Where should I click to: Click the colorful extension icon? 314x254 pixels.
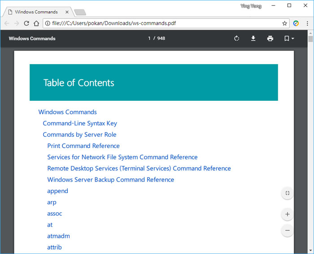coord(296,23)
